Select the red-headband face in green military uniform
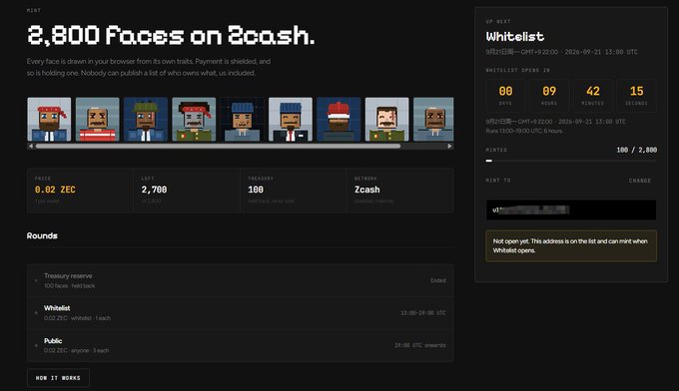Viewport: 679px width, 391px height. pos(194,120)
